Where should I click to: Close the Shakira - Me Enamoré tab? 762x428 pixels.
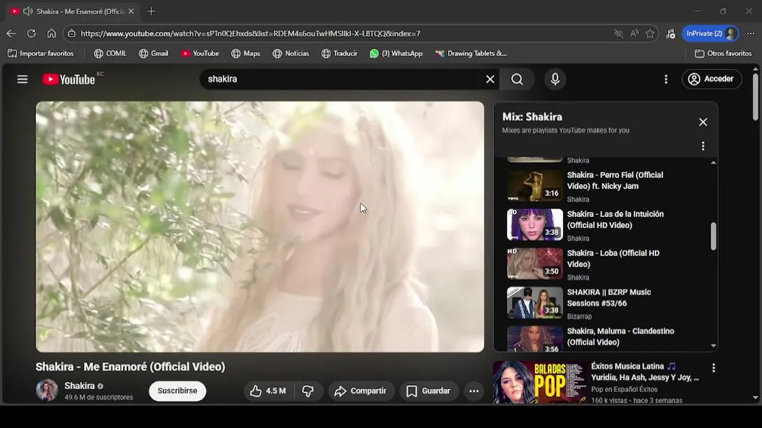(x=131, y=11)
